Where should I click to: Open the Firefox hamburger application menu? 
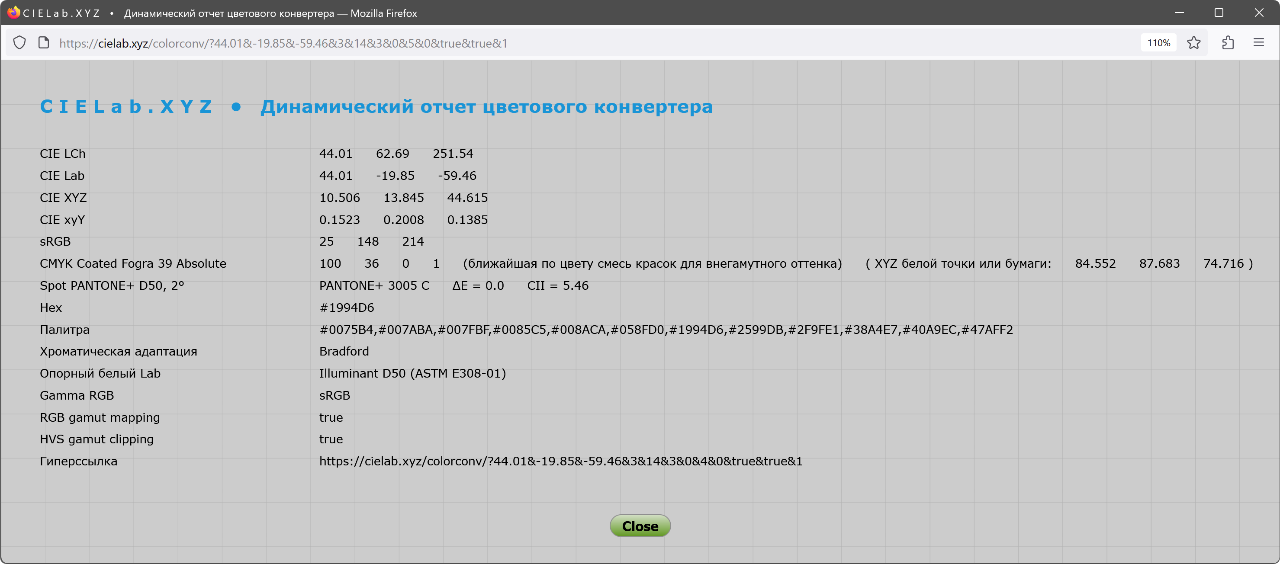click(x=1258, y=43)
